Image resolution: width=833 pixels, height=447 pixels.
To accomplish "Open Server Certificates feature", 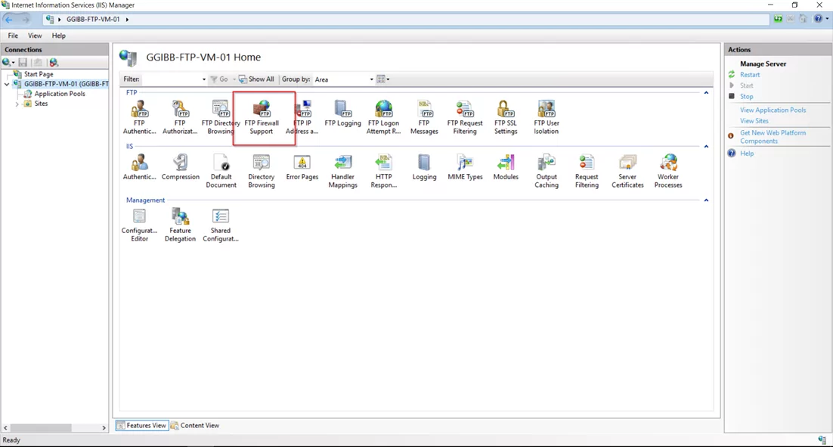I will 627,171.
